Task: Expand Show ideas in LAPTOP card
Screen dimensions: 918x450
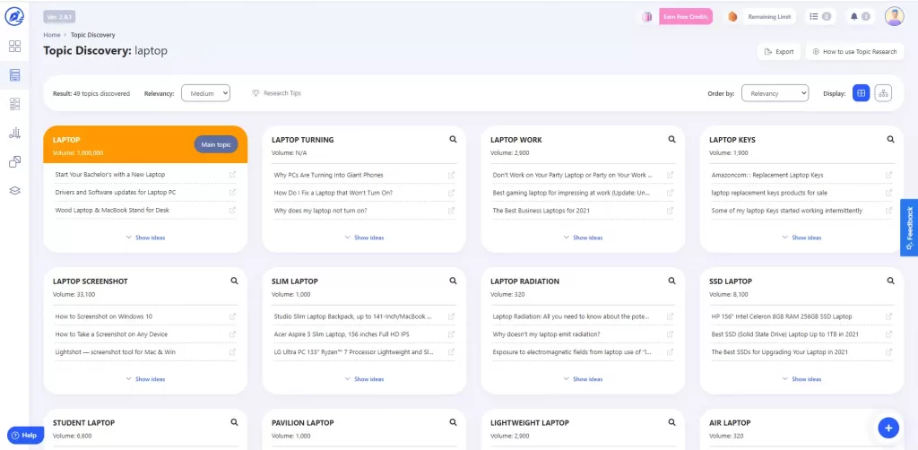Action: tap(145, 238)
